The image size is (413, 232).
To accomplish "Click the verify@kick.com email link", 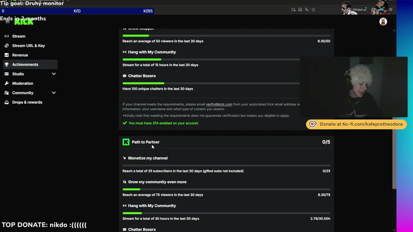I will point(219,104).
